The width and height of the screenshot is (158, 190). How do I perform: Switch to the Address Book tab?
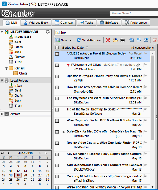tap(36, 23)
